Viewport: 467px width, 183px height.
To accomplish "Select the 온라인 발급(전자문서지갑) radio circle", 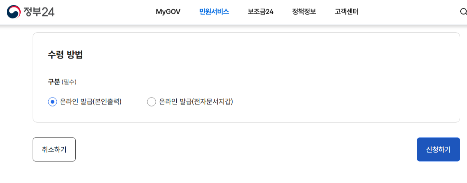I will pyautogui.click(x=152, y=102).
